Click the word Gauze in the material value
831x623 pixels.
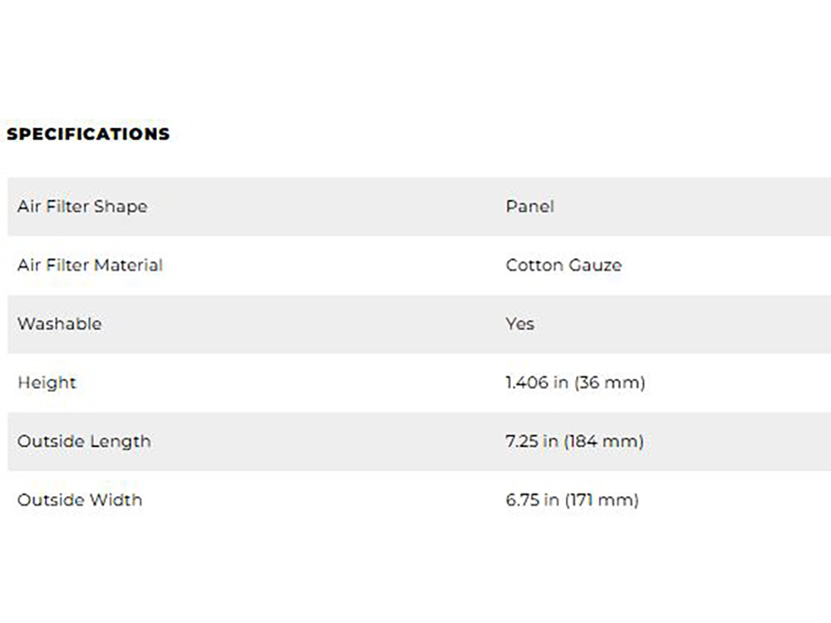tap(594, 265)
